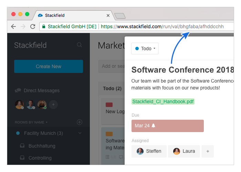Open chat with third avatar online user
The width and height of the screenshot is (241, 172).
point(42,105)
